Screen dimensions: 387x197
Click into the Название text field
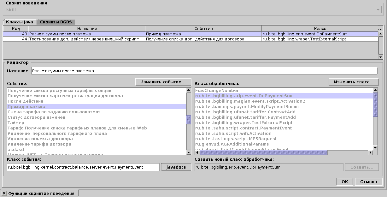coord(204,71)
